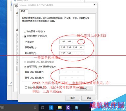Viewport: 126px width, 111px height.
Task: Open the Settings gear taskbar icon
Action: (x=68, y=107)
